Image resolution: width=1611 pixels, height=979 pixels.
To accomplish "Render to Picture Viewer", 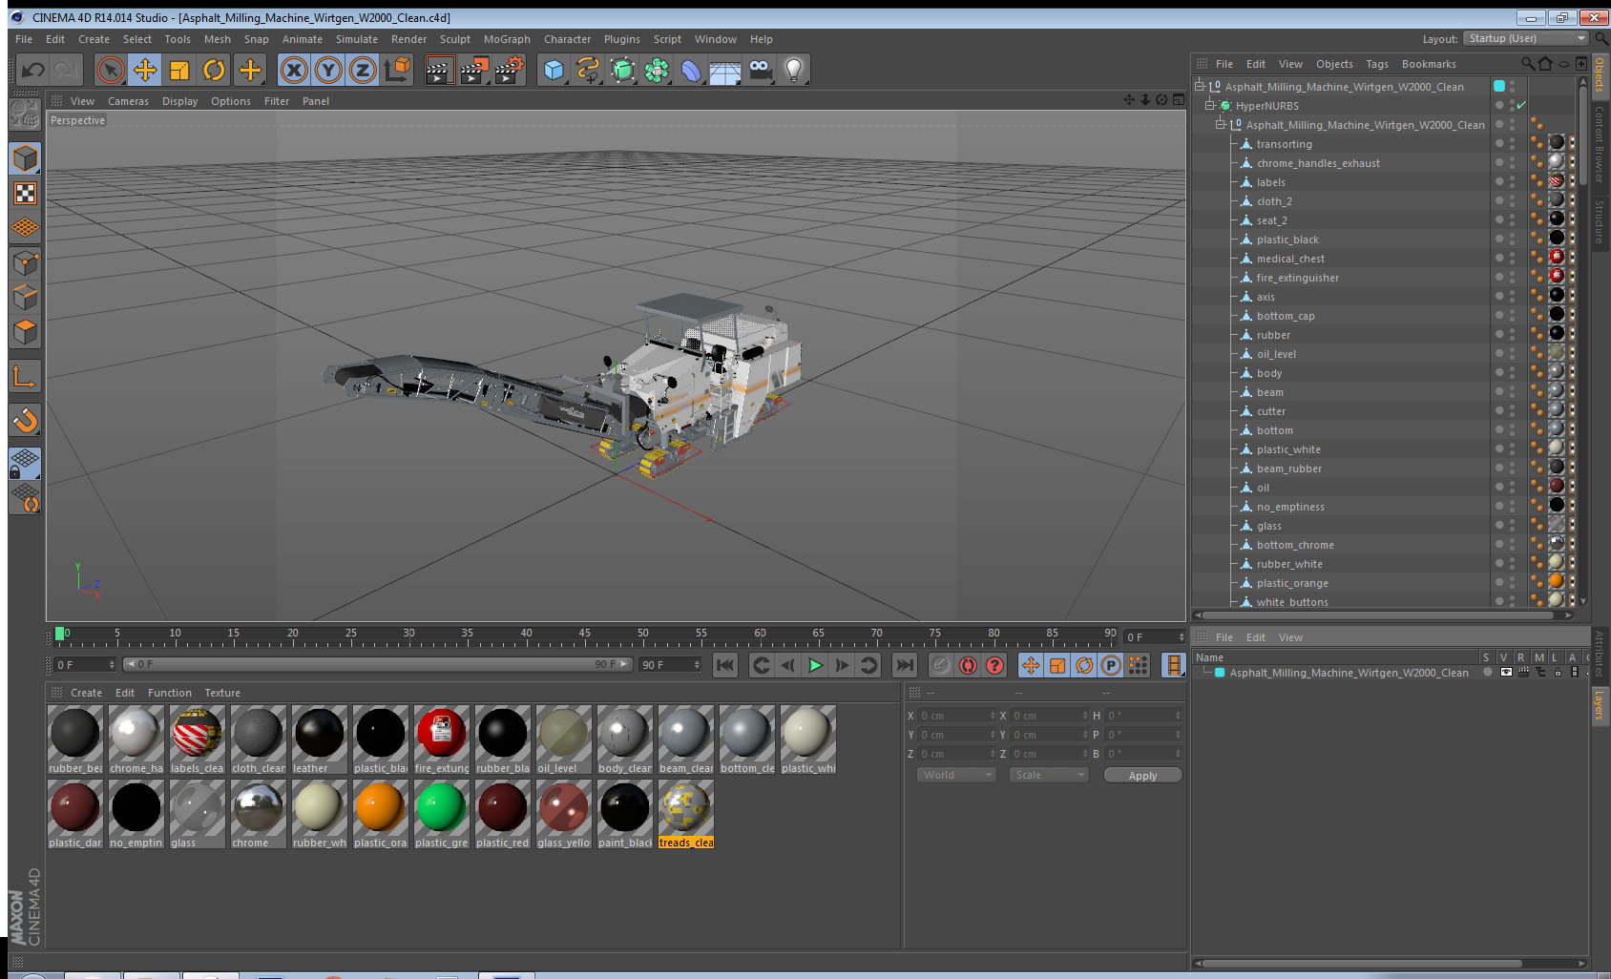I will [473, 70].
